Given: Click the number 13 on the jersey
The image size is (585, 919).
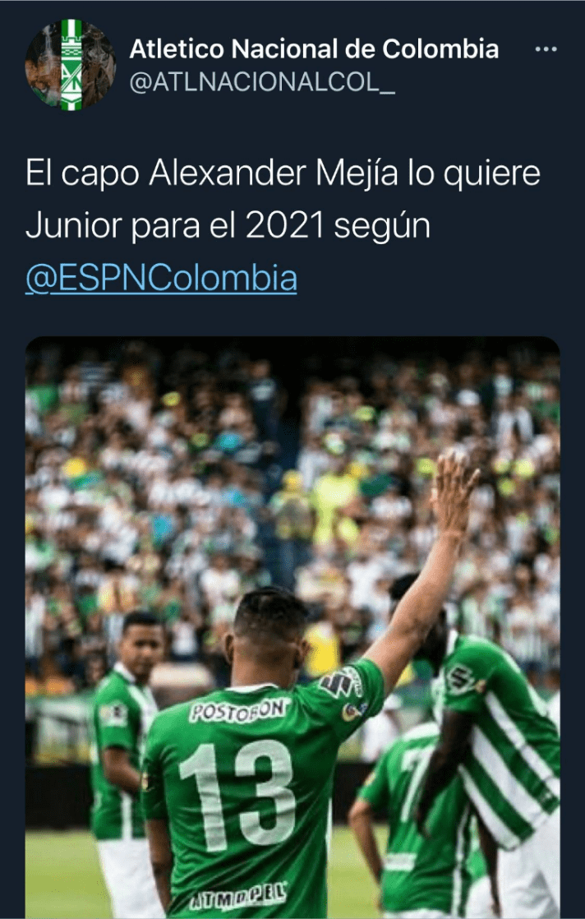Looking at the screenshot, I should pyautogui.click(x=237, y=796).
